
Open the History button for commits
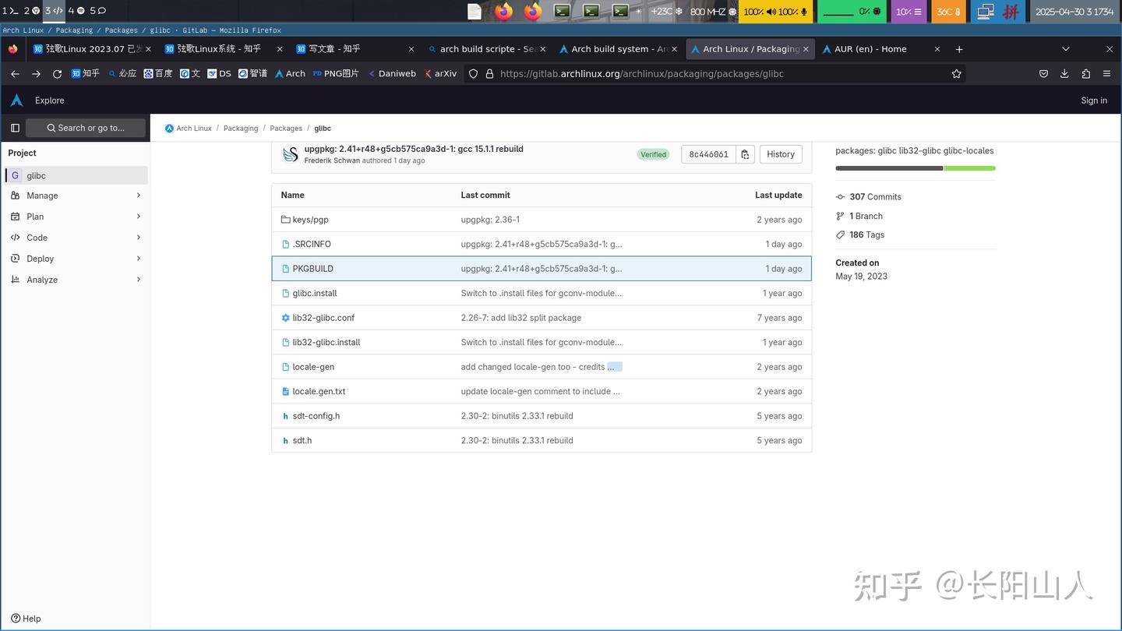click(x=781, y=154)
